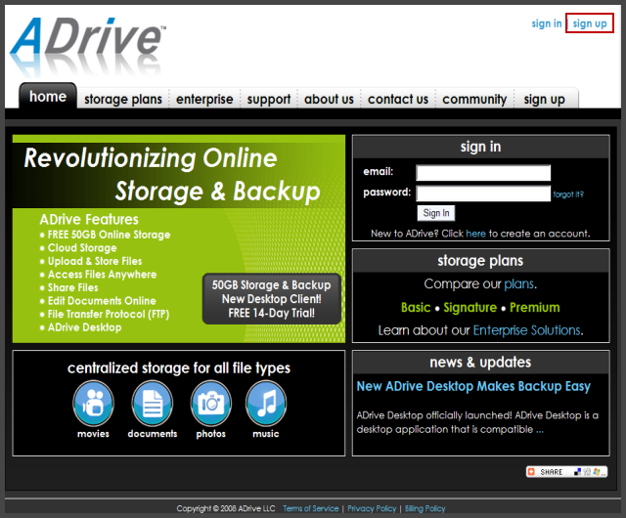
Task: Select the sign up navigation tab
Action: click(544, 99)
